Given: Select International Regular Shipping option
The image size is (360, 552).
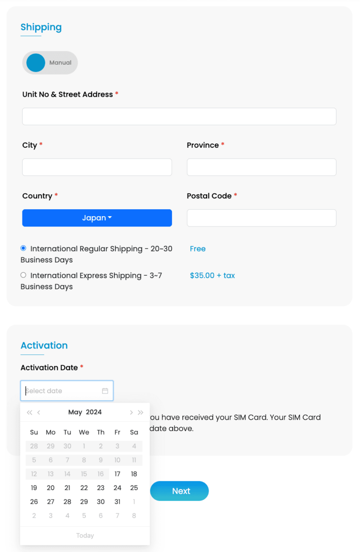Looking at the screenshot, I should click(23, 248).
